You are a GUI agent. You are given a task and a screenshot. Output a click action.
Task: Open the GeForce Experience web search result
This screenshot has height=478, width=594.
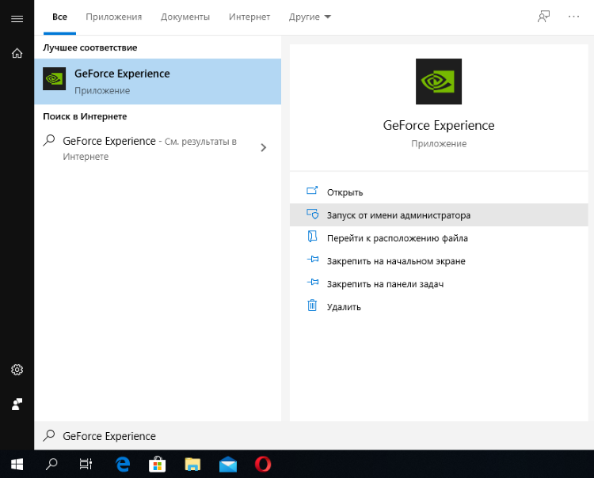click(x=158, y=148)
